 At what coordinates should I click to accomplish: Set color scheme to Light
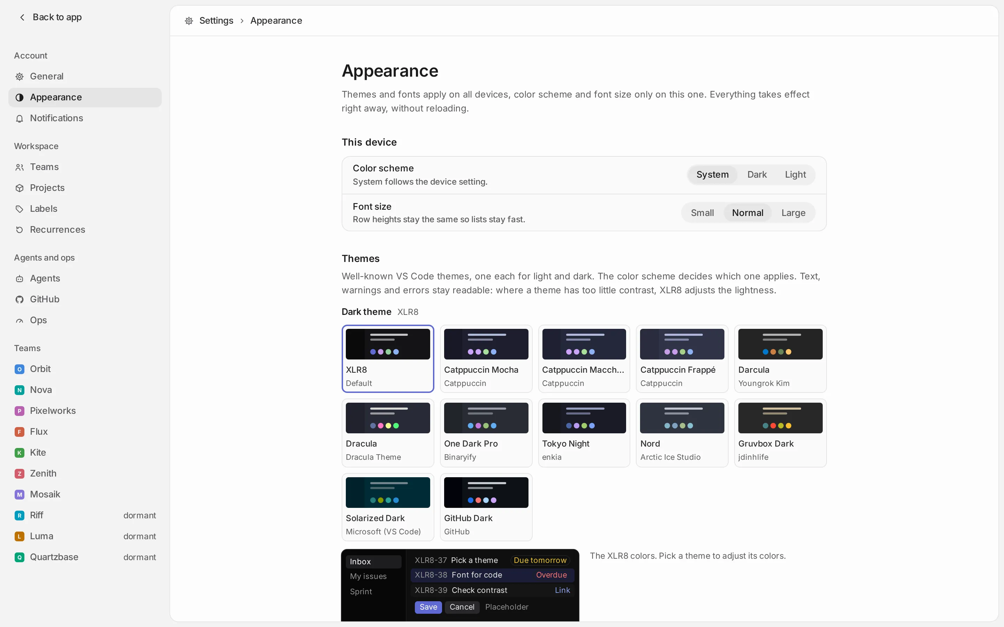[x=795, y=175]
